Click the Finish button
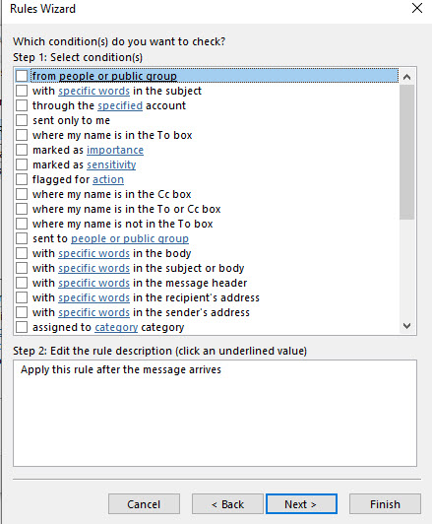 (x=386, y=504)
